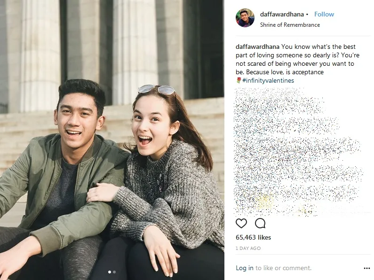Click the comment speech bubble icon

260,223
